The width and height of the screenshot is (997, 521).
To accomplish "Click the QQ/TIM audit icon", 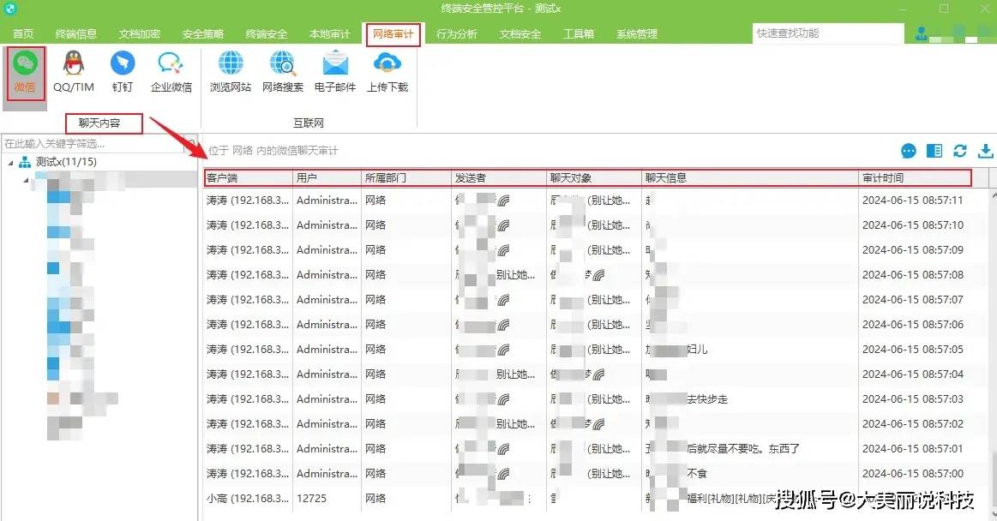I will (74, 69).
